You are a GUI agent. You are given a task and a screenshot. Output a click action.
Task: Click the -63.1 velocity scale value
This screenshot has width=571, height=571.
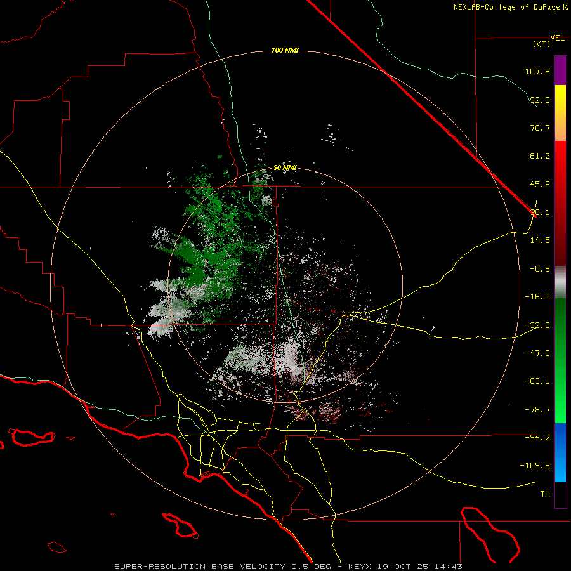pyautogui.click(x=537, y=381)
